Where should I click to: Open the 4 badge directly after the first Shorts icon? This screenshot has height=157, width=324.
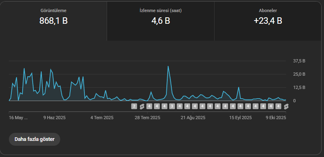(x=149, y=106)
